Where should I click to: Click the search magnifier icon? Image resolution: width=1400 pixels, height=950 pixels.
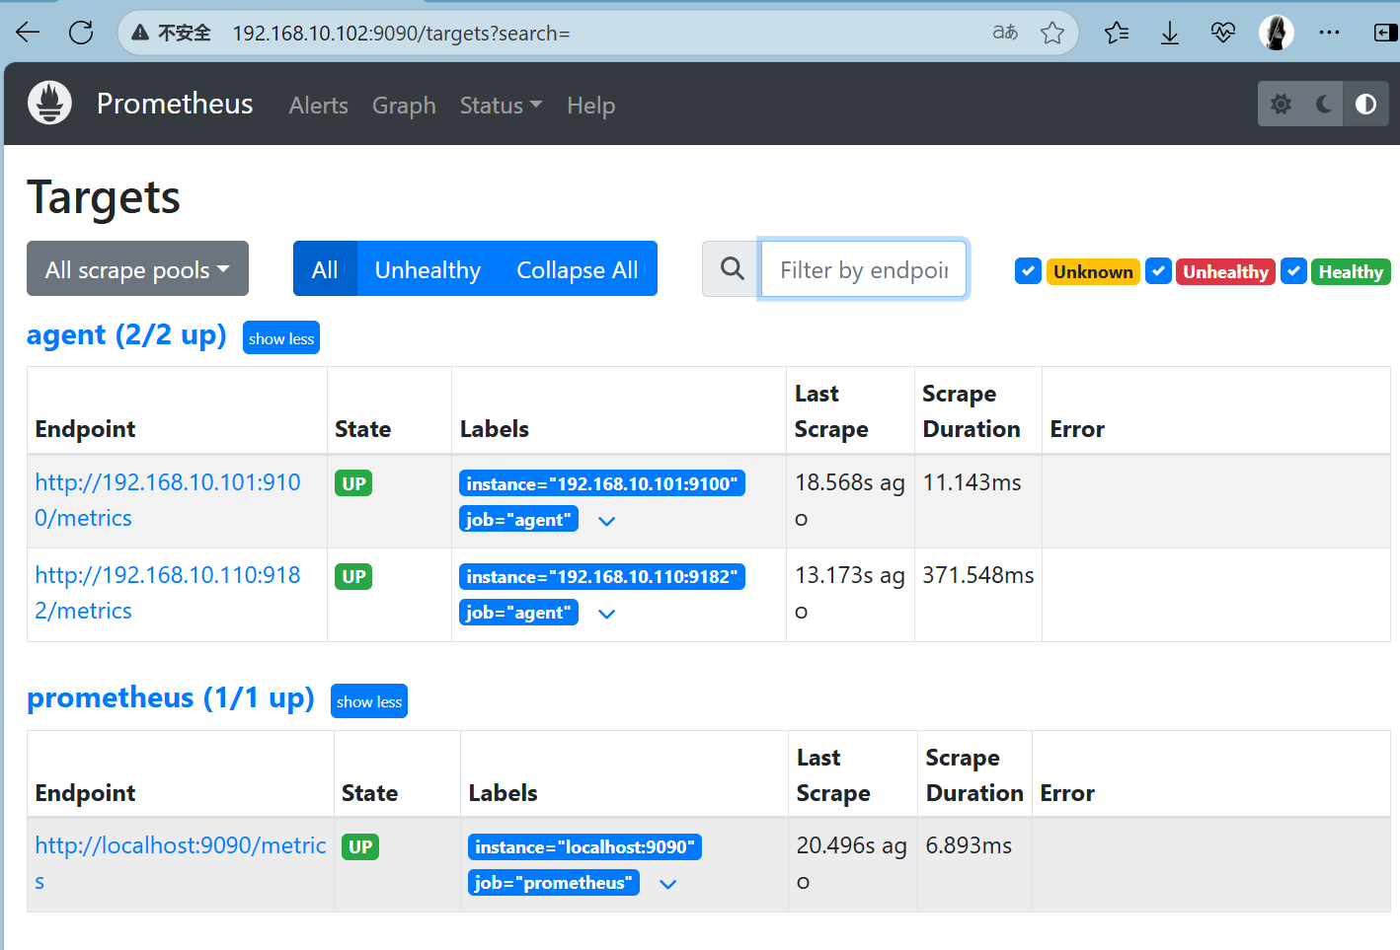pyautogui.click(x=732, y=268)
